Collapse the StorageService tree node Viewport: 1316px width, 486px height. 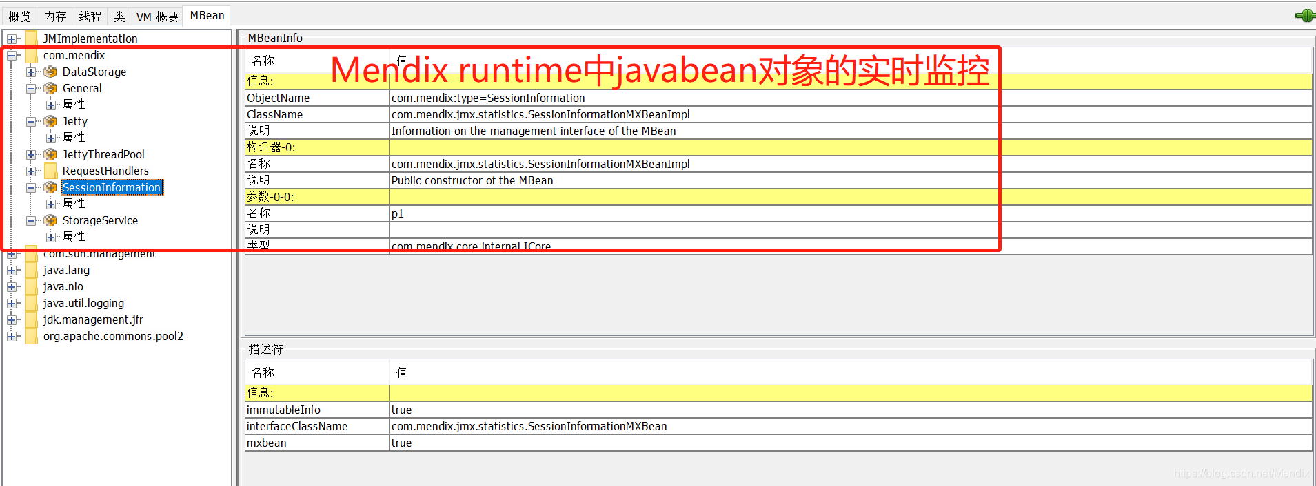pos(31,221)
